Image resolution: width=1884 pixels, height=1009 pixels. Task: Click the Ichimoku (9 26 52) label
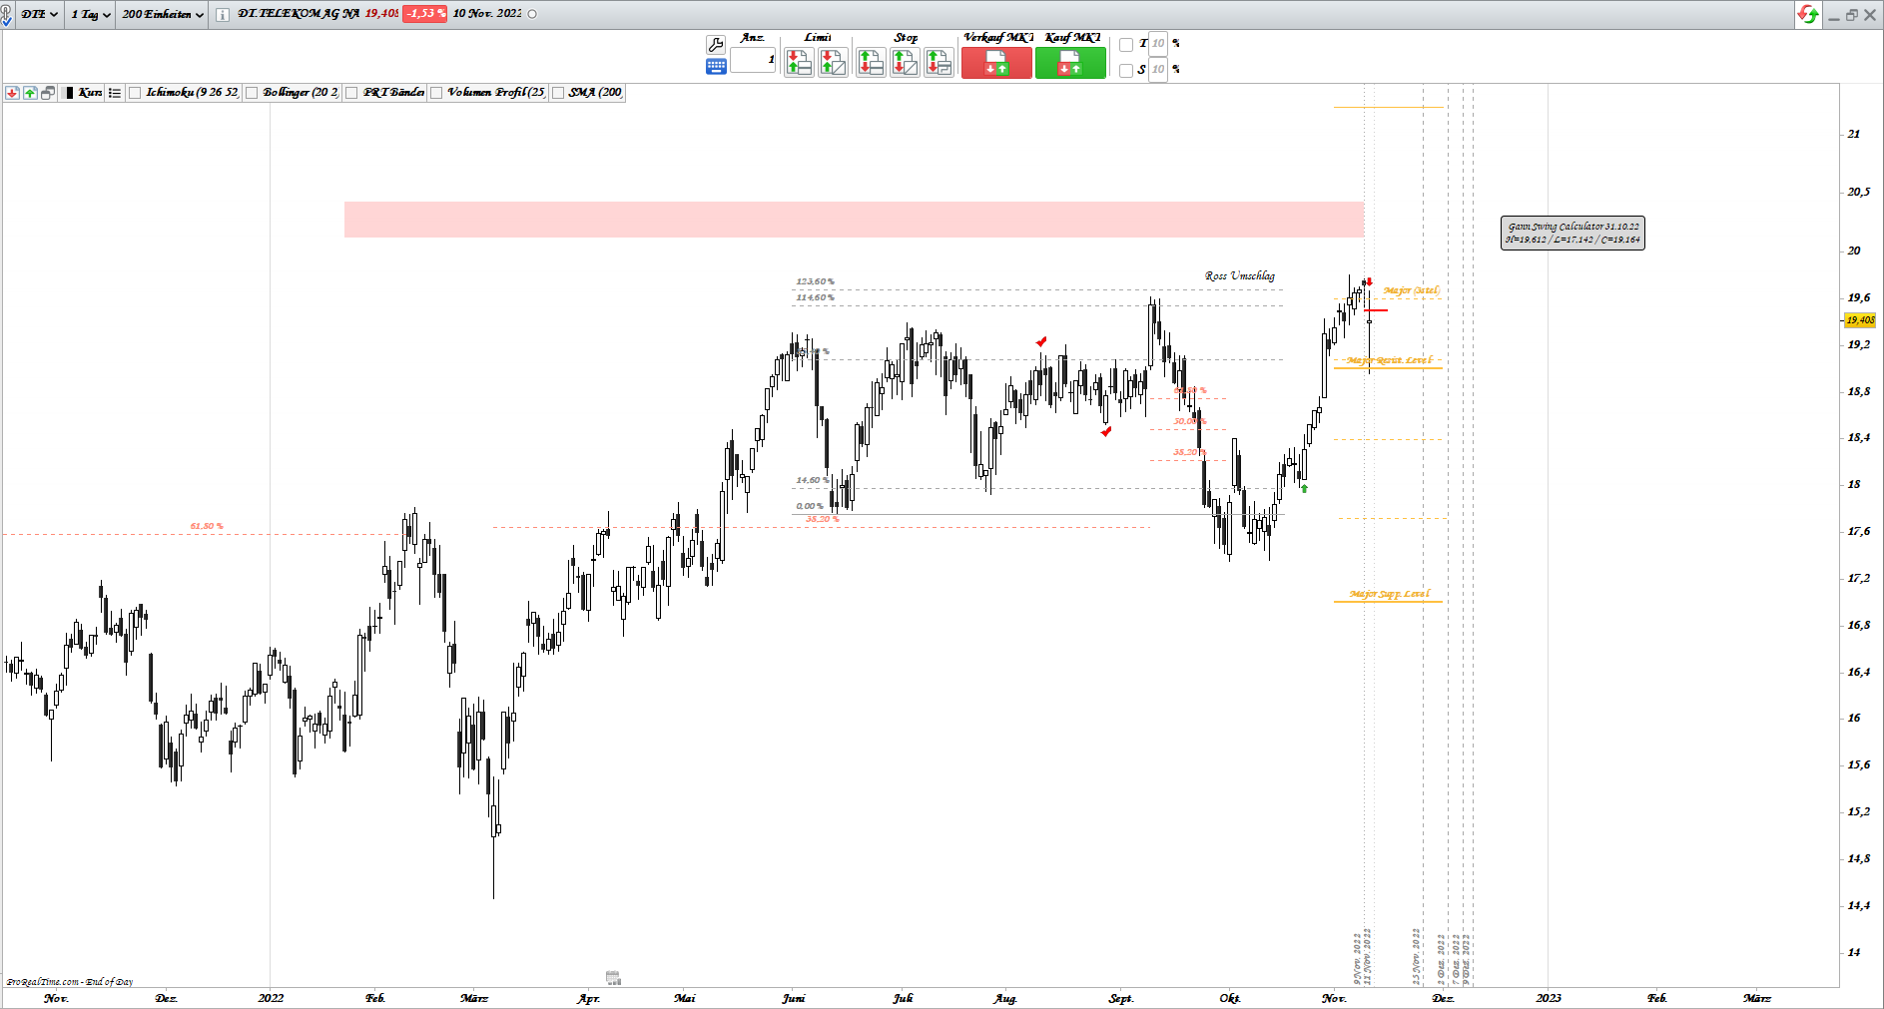192,93
